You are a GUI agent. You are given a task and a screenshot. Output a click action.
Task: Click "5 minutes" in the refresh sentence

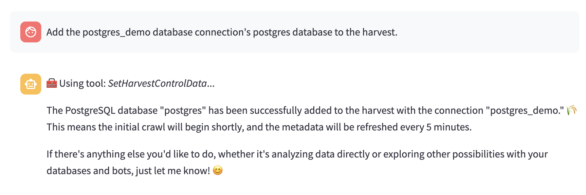point(448,127)
